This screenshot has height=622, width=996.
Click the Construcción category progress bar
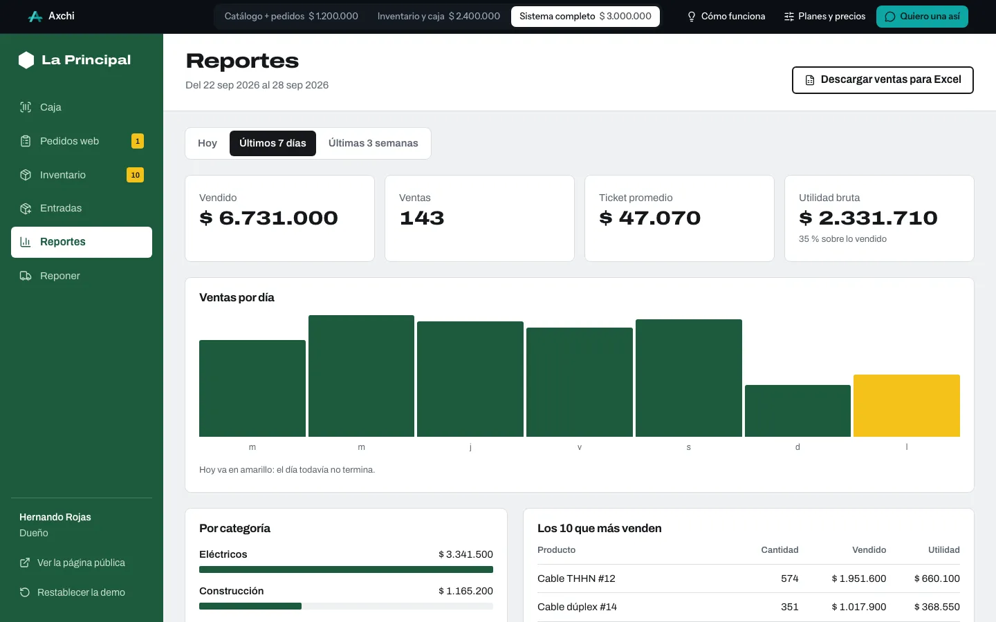346,606
